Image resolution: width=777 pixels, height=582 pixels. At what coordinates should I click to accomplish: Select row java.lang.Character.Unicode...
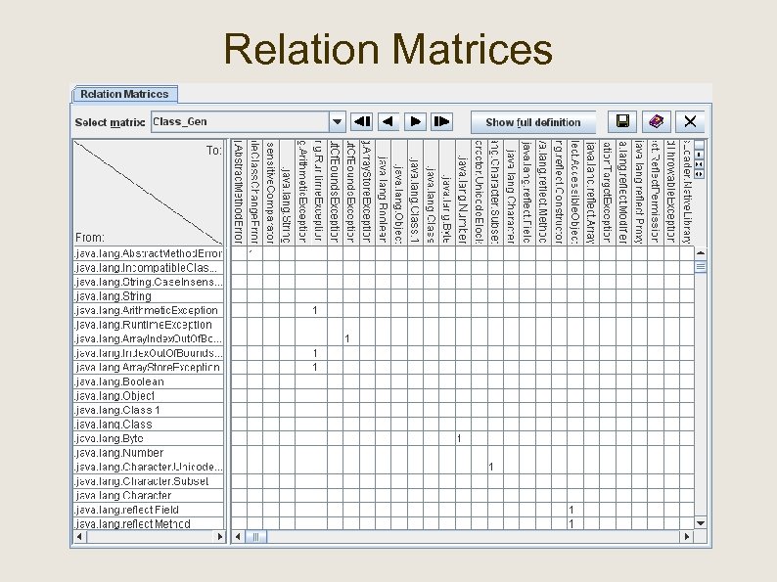(x=149, y=468)
